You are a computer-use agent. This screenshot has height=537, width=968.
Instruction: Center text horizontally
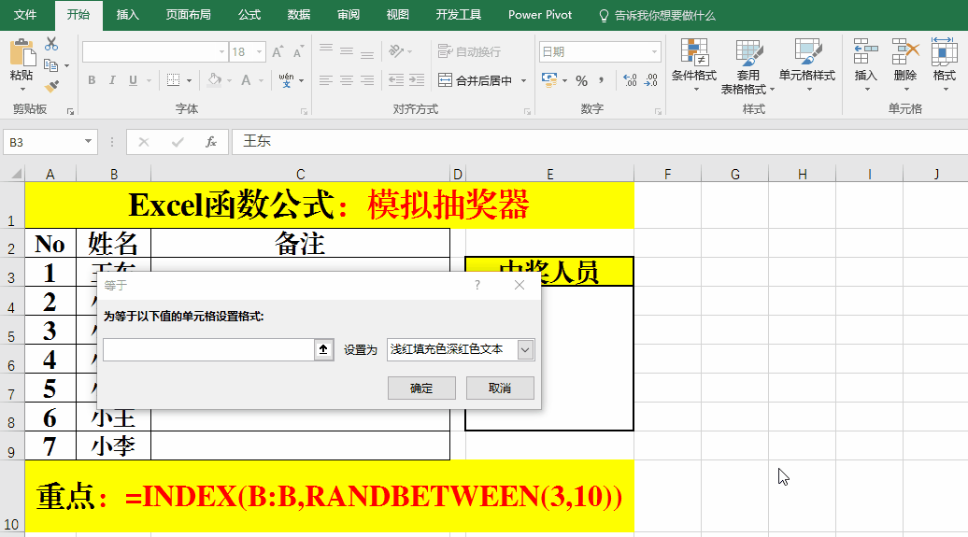click(347, 80)
